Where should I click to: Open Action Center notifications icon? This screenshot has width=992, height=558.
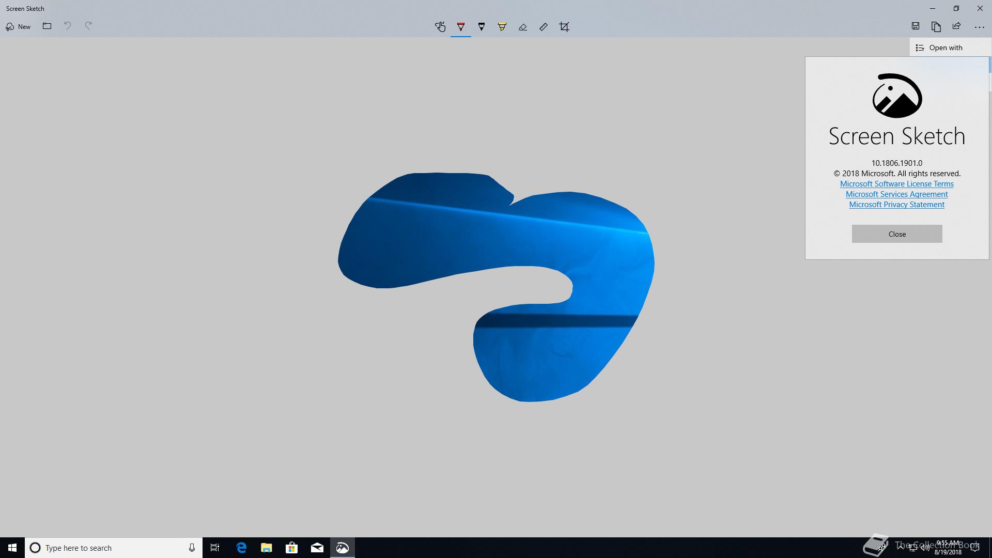[x=975, y=548]
